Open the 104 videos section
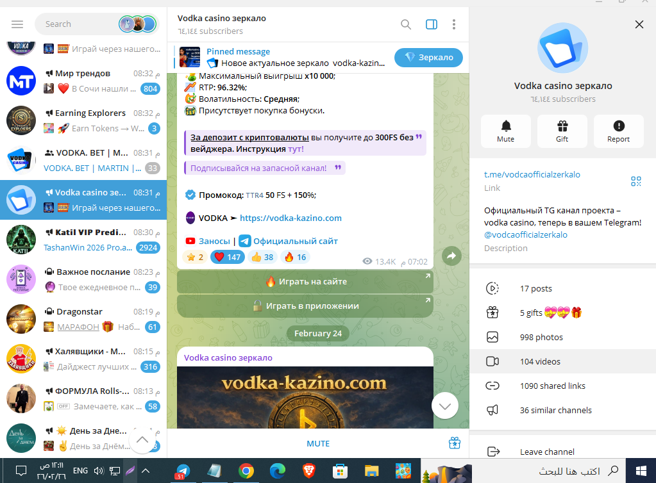 (x=563, y=361)
